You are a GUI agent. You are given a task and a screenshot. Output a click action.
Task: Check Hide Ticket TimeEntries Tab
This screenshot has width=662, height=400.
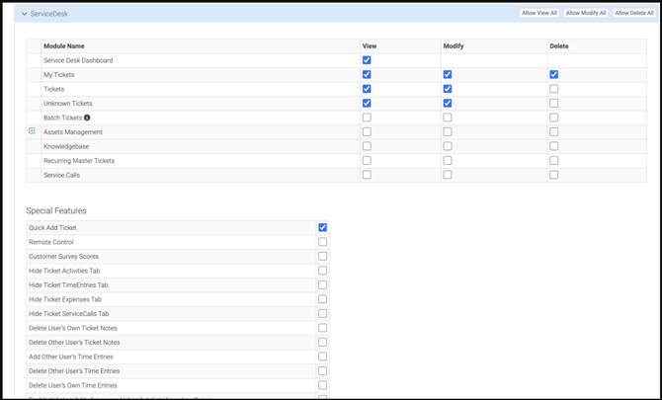click(x=322, y=285)
